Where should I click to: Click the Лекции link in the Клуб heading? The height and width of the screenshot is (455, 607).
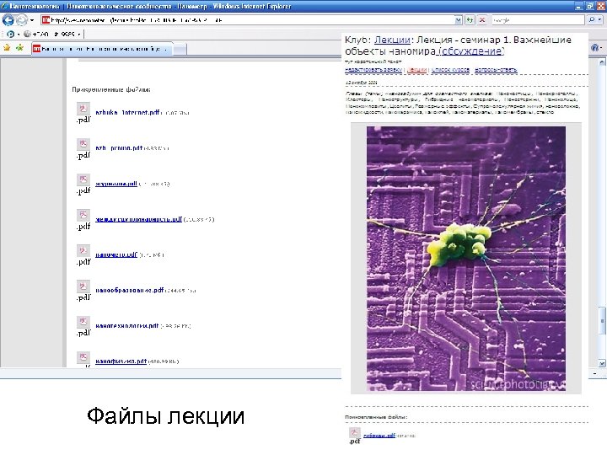coord(392,40)
